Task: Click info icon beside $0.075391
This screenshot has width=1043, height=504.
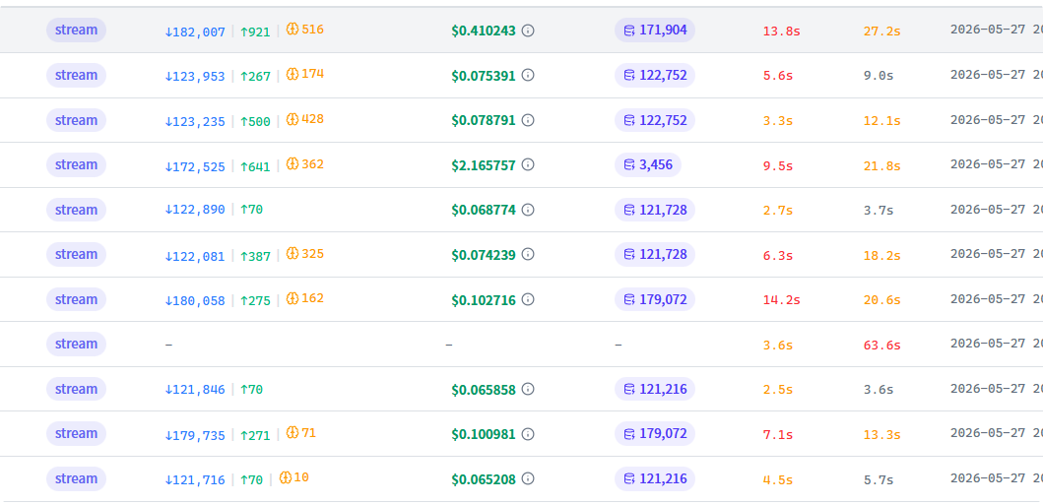Action: click(528, 75)
